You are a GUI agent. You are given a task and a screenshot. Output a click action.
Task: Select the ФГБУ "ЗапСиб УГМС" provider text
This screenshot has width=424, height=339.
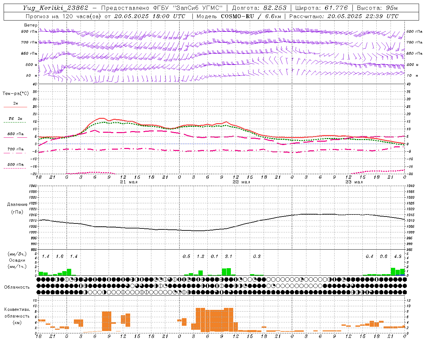(187, 8)
